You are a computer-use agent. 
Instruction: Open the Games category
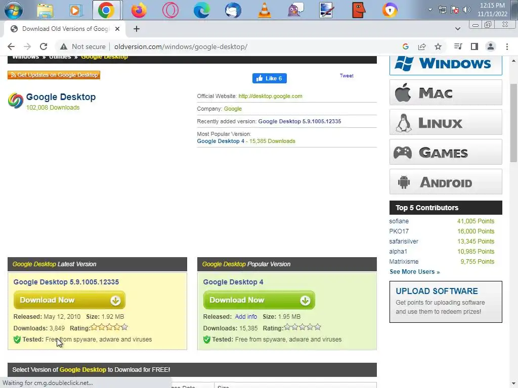pos(446,152)
